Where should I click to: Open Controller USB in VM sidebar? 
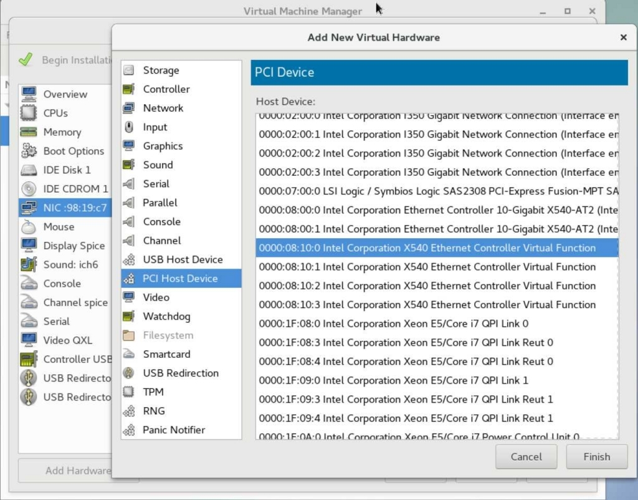coord(65,359)
